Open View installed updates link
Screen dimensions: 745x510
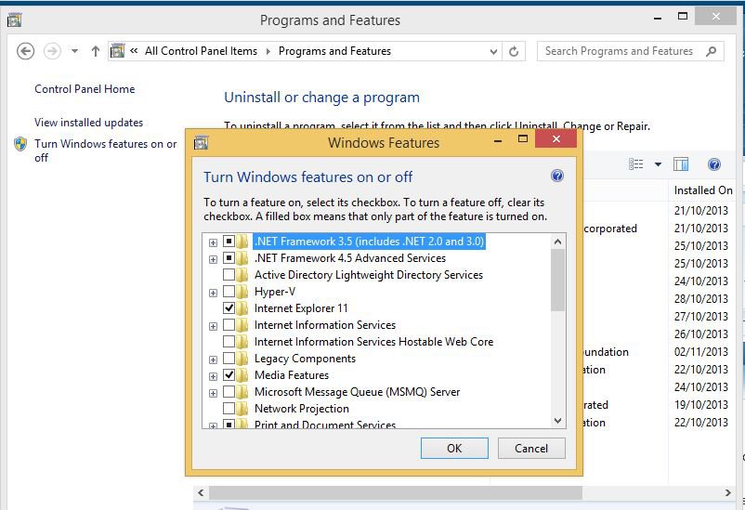click(88, 123)
